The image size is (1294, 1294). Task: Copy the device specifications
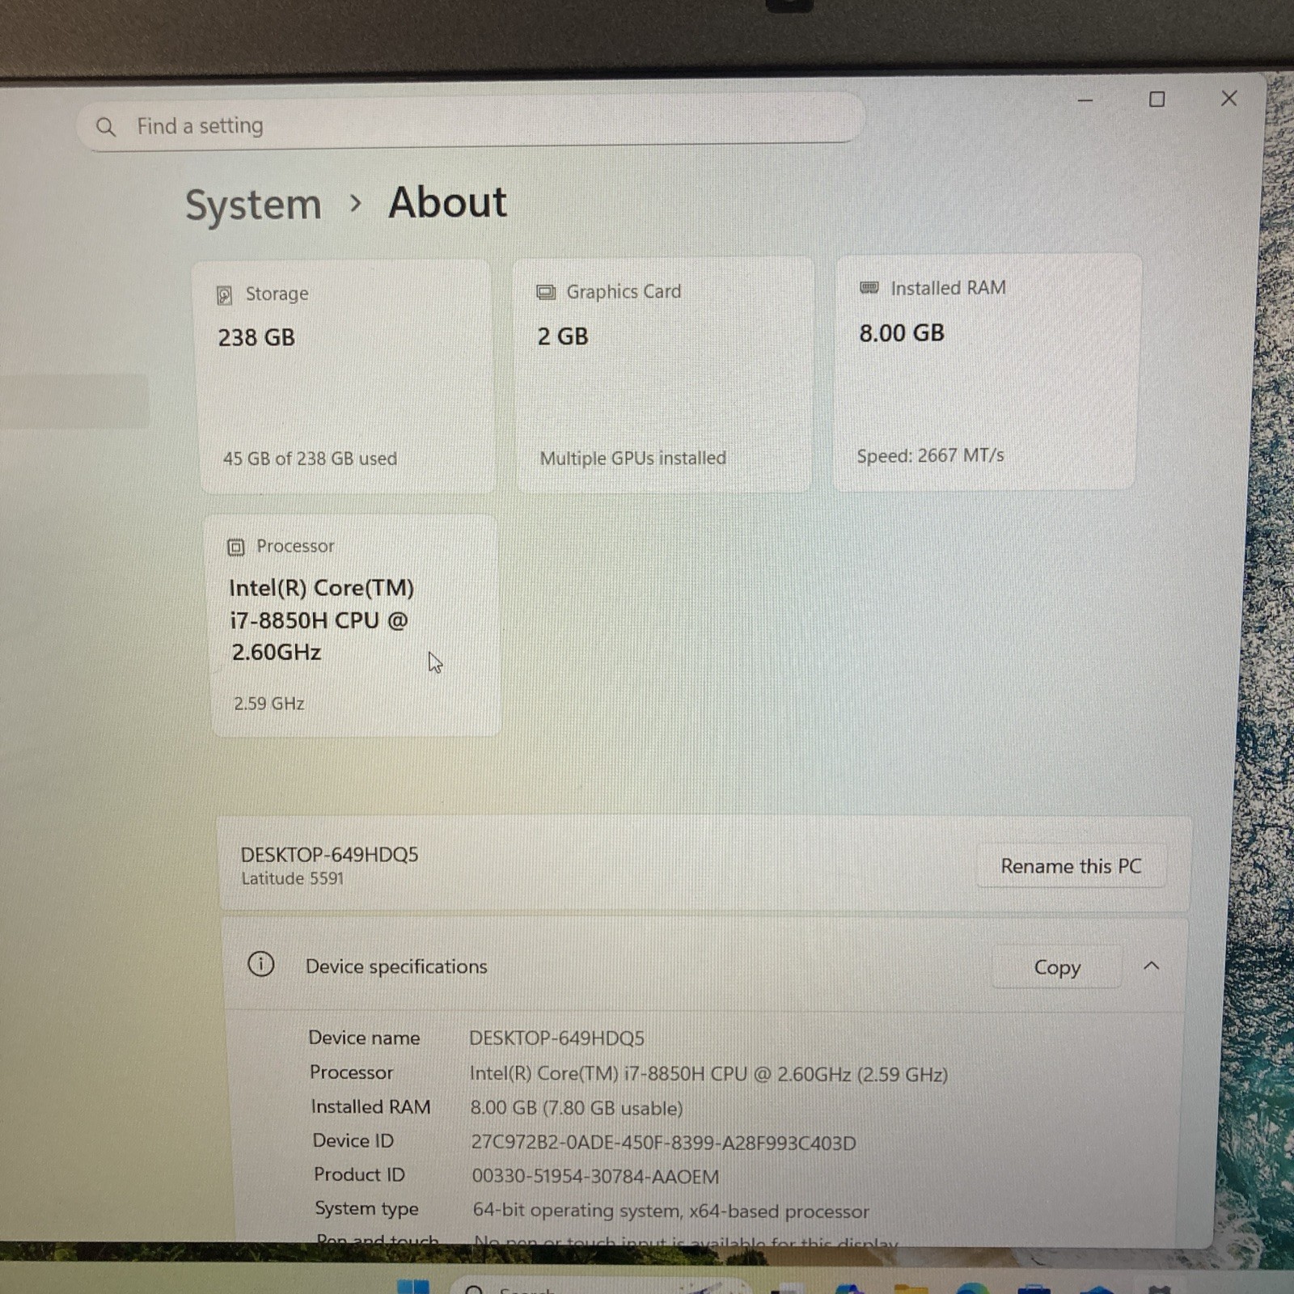[1057, 966]
